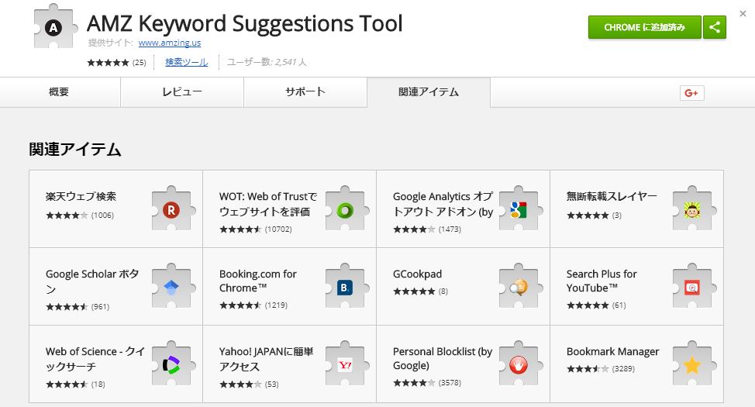Click the WOT green circle icon

[345, 209]
